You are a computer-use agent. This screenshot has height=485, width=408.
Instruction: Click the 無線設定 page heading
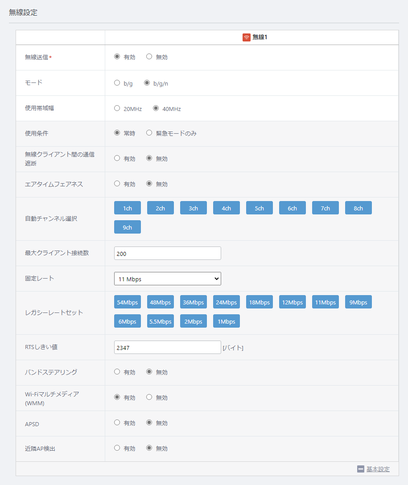(x=23, y=12)
